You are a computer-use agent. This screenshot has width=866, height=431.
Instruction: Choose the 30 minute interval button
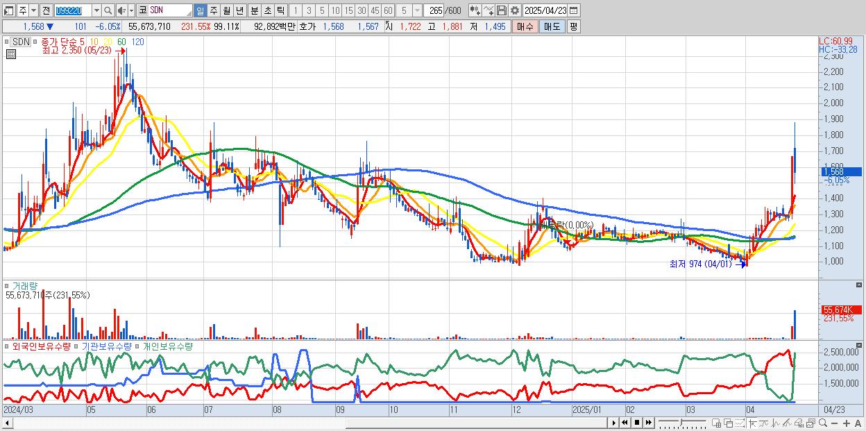pyautogui.click(x=362, y=10)
